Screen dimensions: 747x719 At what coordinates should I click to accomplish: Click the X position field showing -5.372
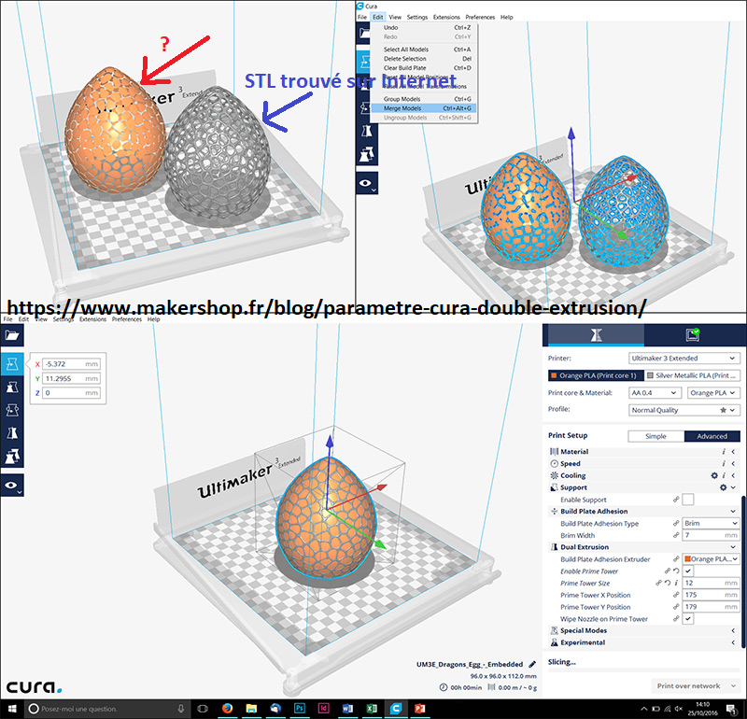tap(72, 364)
